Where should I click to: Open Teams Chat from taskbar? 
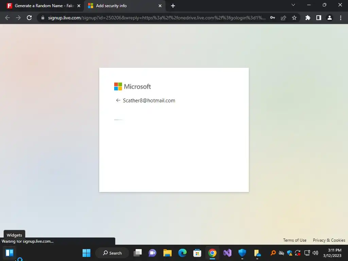point(153,253)
